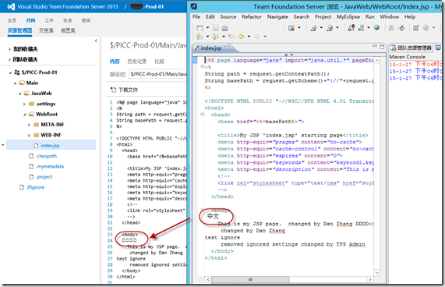Select index.jsp in the TFS tree
Viewport: 445px width, 287px height.
pyautogui.click(x=51, y=145)
